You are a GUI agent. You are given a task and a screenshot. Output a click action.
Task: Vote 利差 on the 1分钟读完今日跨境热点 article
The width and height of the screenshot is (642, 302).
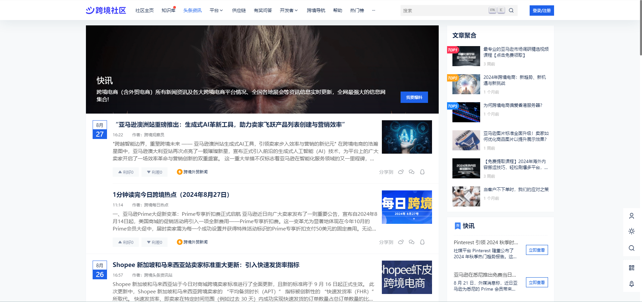pyautogui.click(x=154, y=242)
